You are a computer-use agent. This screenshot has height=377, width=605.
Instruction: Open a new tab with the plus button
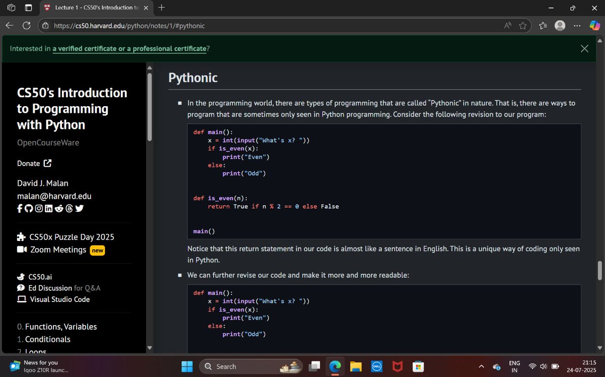tap(161, 8)
